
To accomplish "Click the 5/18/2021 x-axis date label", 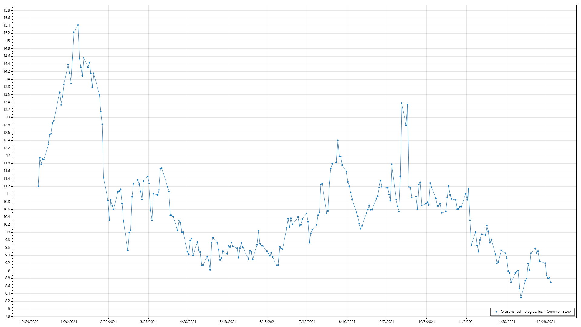I will click(x=228, y=322).
